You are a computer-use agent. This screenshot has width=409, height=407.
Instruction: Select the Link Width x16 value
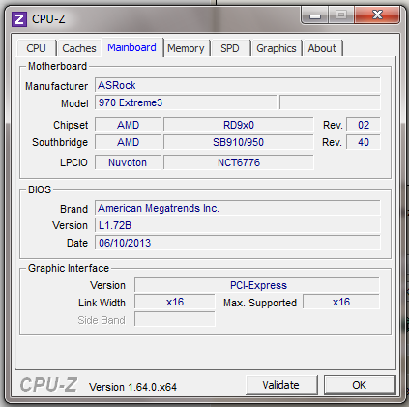point(175,302)
